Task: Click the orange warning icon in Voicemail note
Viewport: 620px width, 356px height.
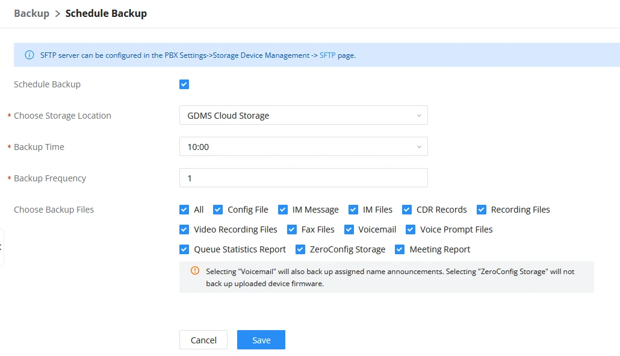Action: point(195,270)
